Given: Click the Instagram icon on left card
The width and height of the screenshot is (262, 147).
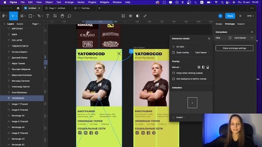Looking at the screenshot, I should click(80, 133).
